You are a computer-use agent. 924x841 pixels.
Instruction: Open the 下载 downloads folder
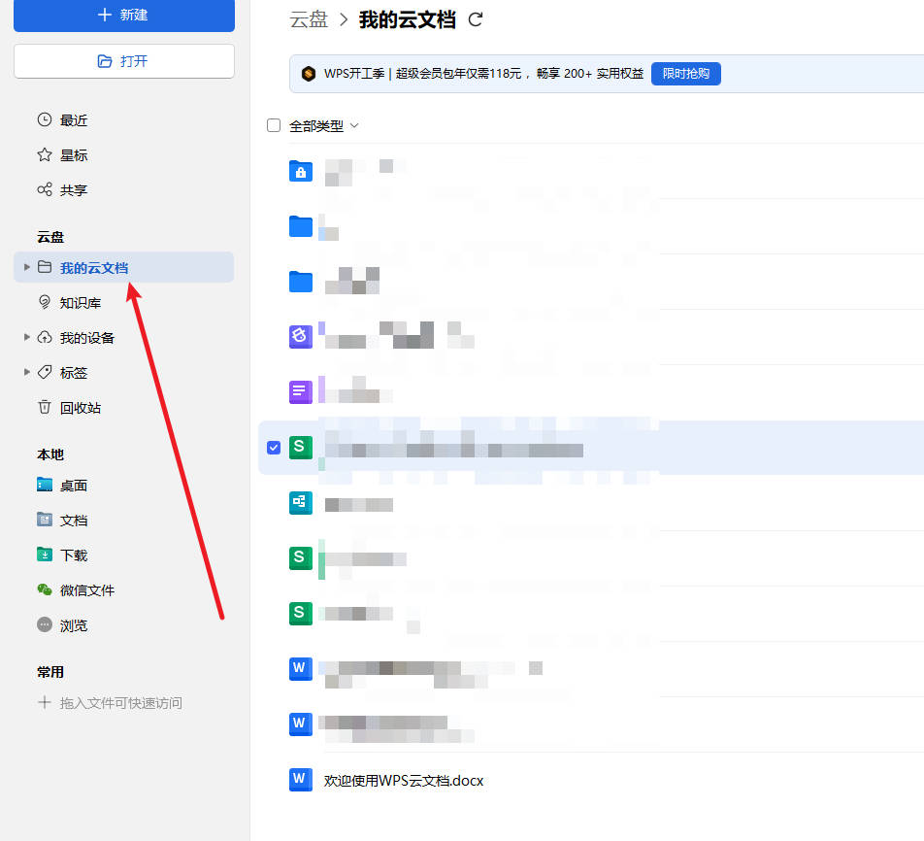click(x=74, y=555)
